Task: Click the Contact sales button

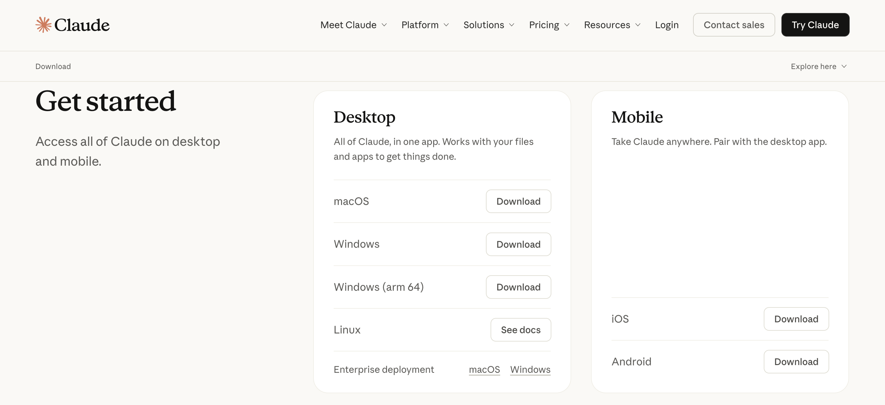Action: click(734, 25)
